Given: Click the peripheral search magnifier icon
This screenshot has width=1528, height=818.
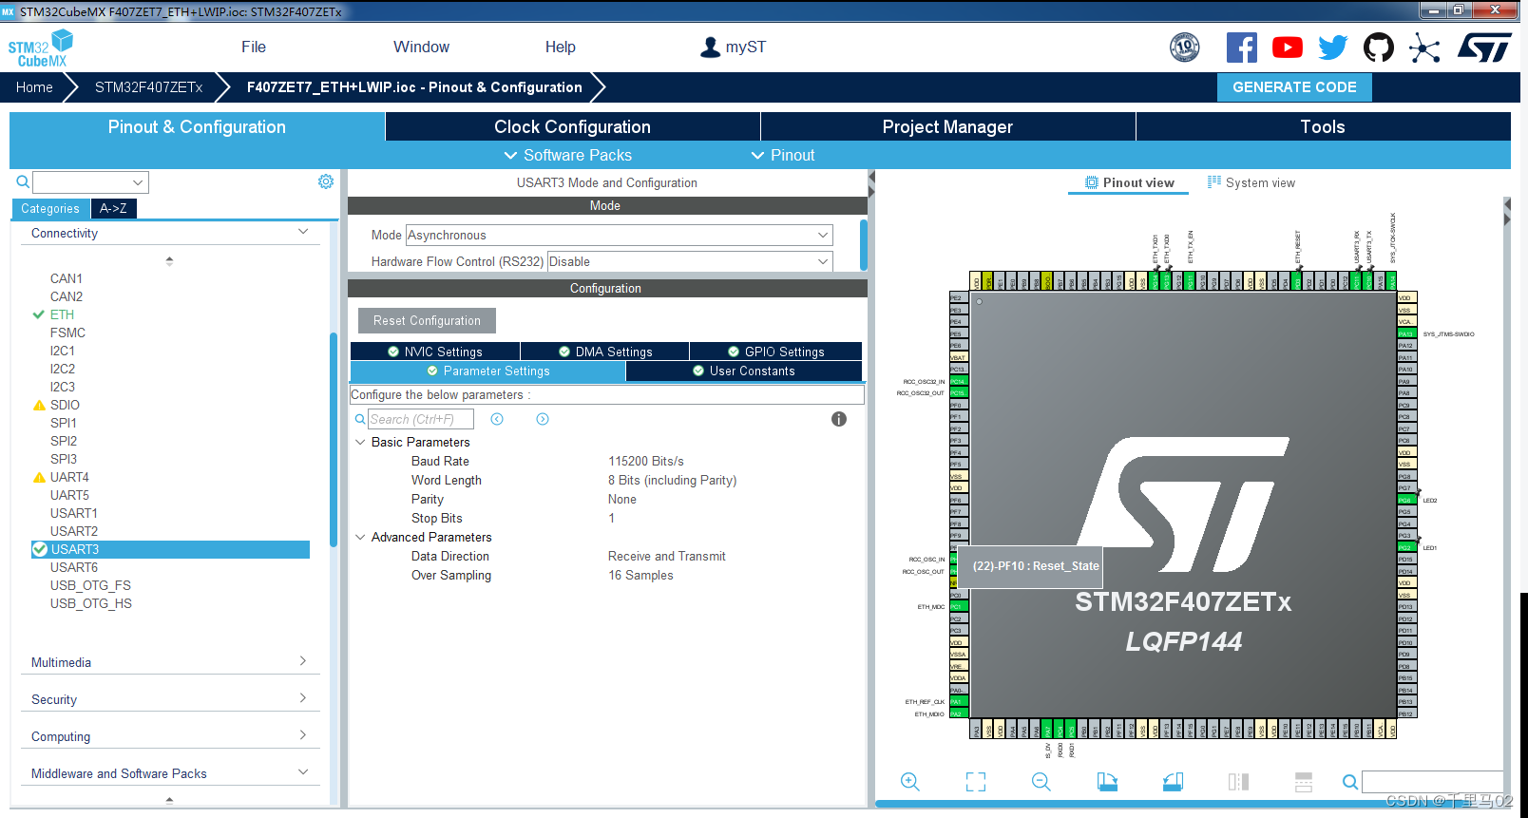Looking at the screenshot, I should [23, 181].
